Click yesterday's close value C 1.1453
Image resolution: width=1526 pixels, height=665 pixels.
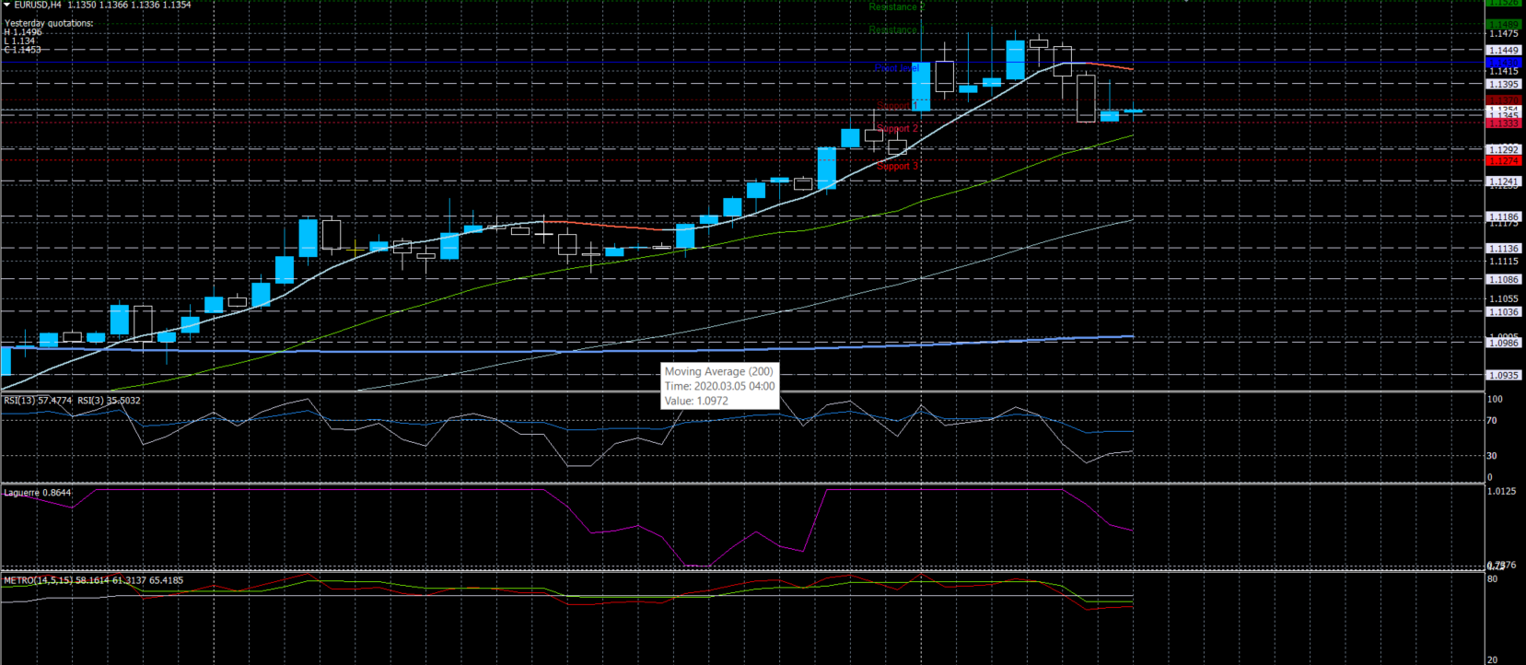coord(22,49)
